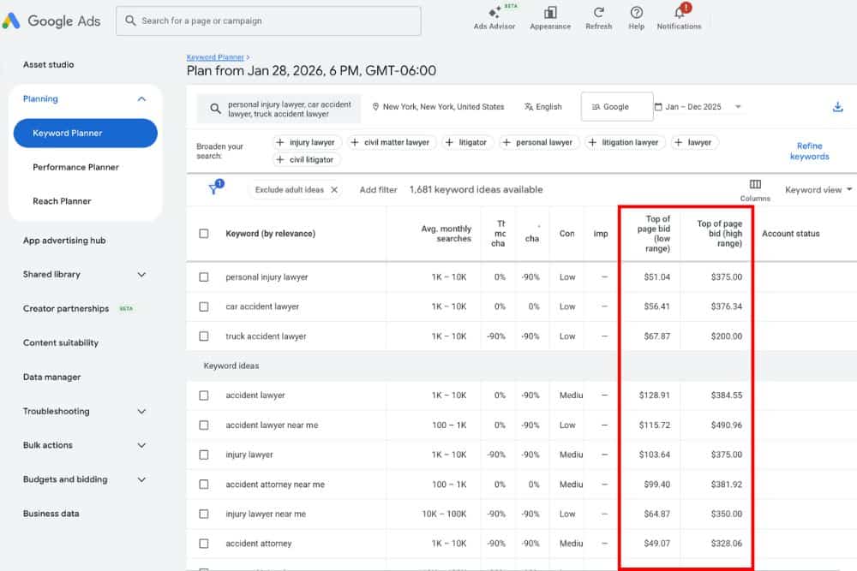Screen dimensions: 857x571
Task: Add 'civil matter lawyer' suggestion
Action: pos(392,142)
